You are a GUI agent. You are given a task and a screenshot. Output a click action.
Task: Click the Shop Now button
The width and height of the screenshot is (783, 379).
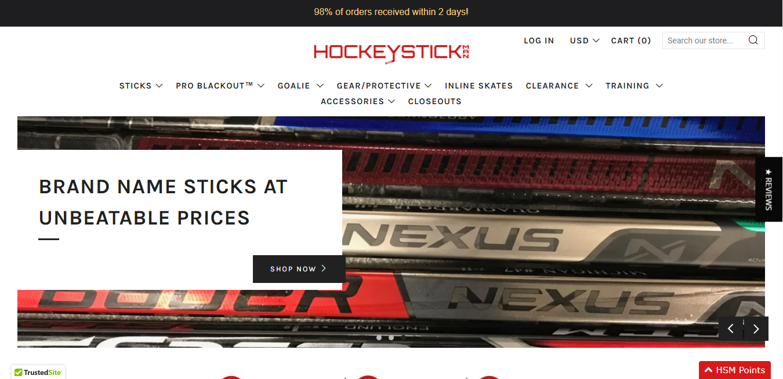click(x=299, y=269)
